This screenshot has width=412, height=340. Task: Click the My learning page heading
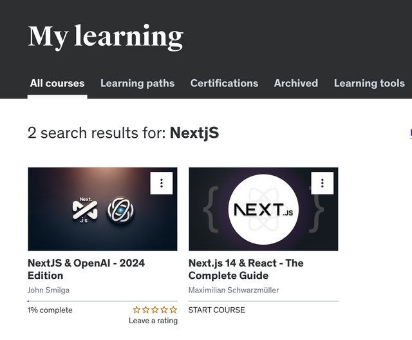(106, 36)
